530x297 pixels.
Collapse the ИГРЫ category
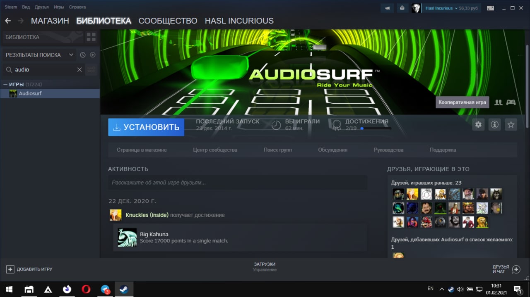[5, 84]
